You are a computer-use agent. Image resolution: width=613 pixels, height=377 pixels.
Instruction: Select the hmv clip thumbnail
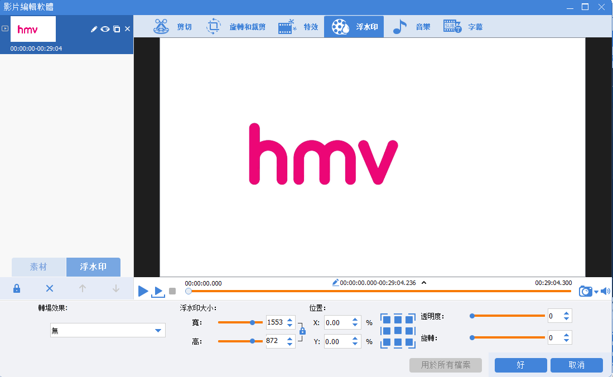point(33,29)
